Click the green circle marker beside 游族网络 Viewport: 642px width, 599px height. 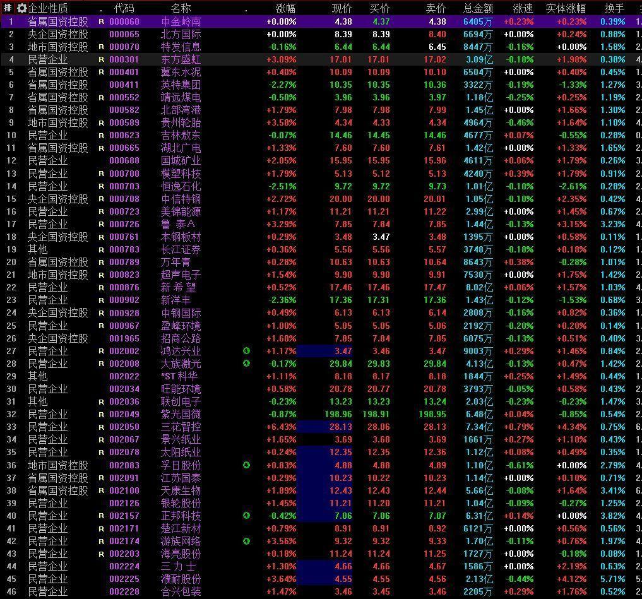coord(246,542)
